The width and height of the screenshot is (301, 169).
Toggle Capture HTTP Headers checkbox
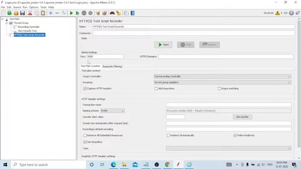coord(85,89)
